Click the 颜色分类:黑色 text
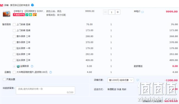 54,11
